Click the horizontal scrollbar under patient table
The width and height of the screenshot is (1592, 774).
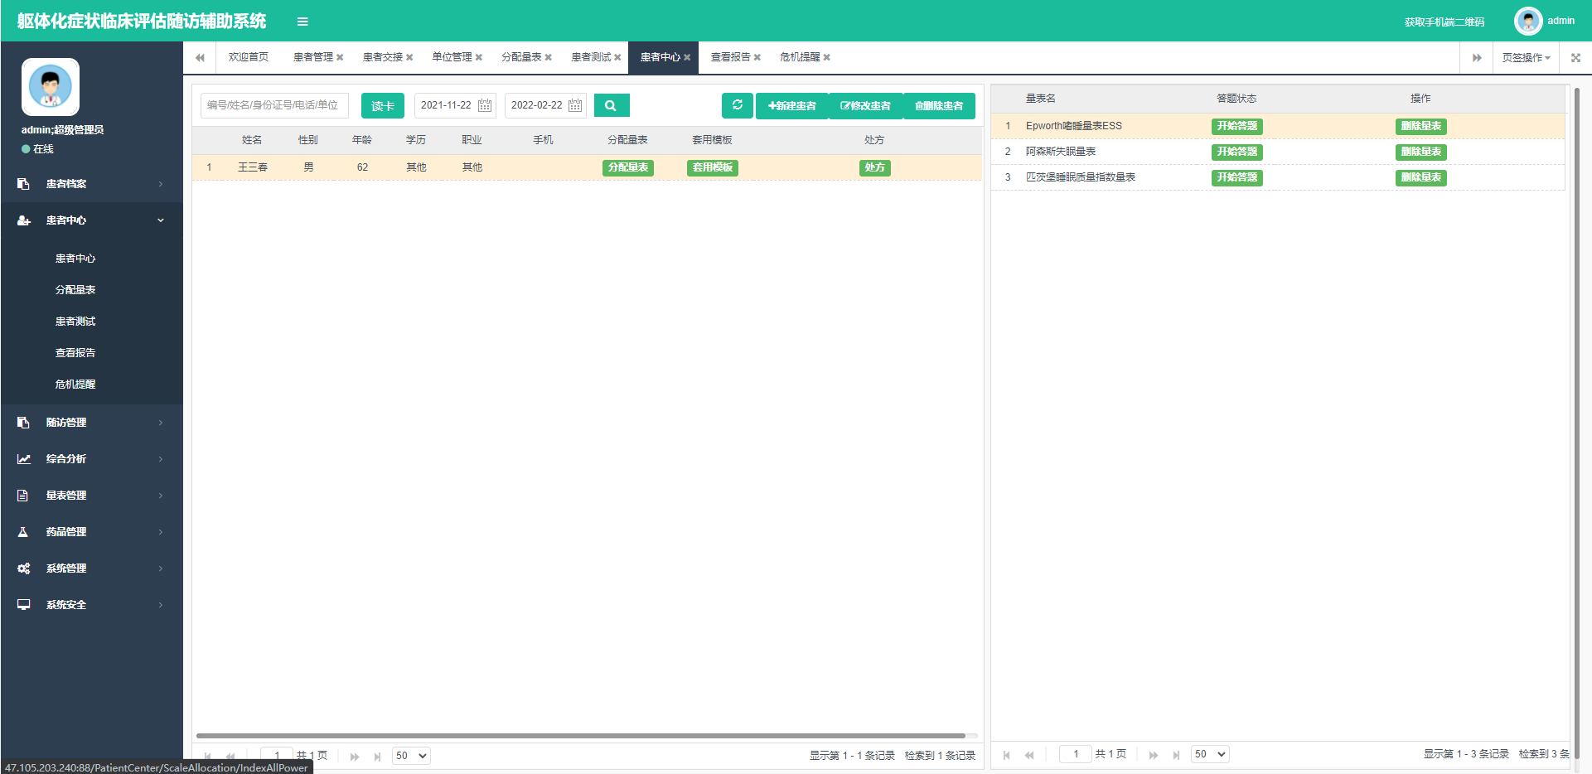(580, 735)
